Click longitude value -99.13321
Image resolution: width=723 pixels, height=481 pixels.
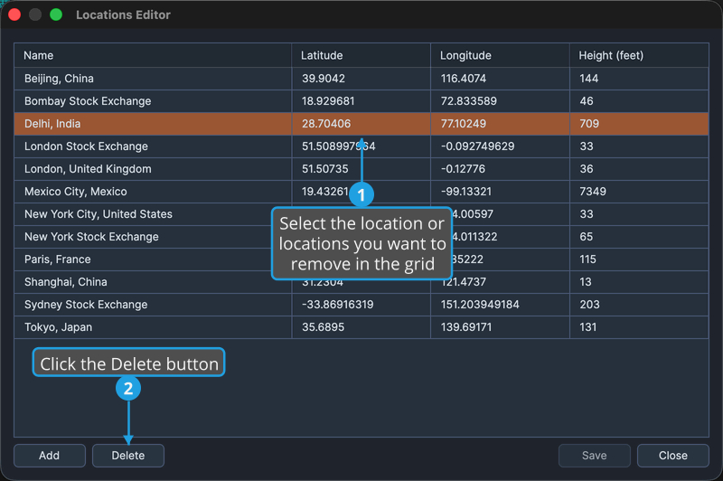(466, 192)
